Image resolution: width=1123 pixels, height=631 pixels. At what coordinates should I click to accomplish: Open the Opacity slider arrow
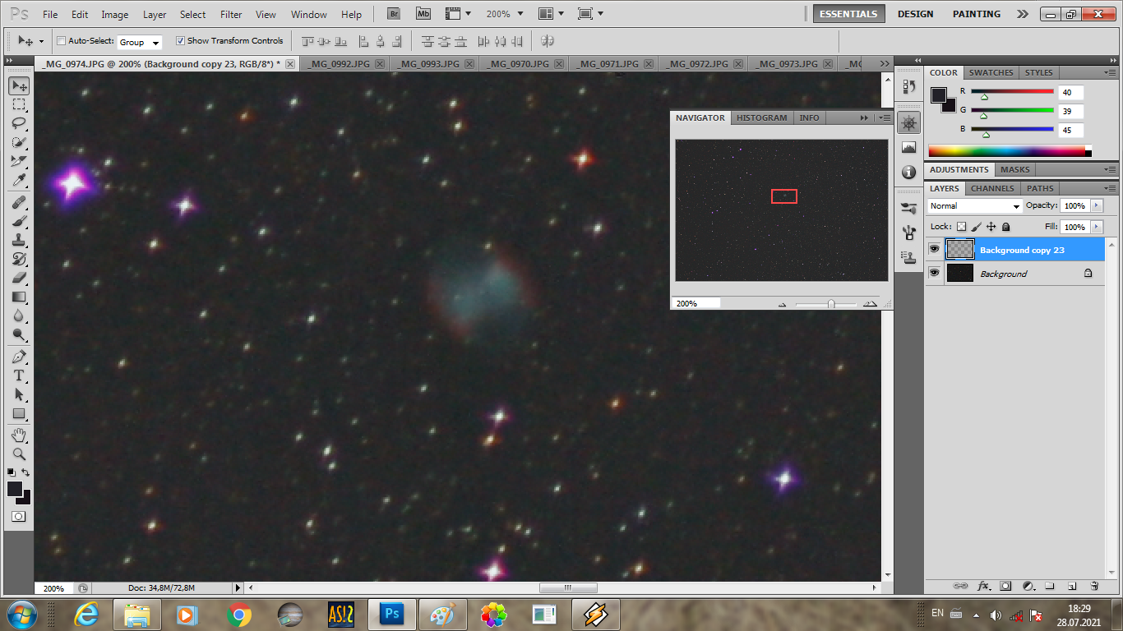(1098, 205)
